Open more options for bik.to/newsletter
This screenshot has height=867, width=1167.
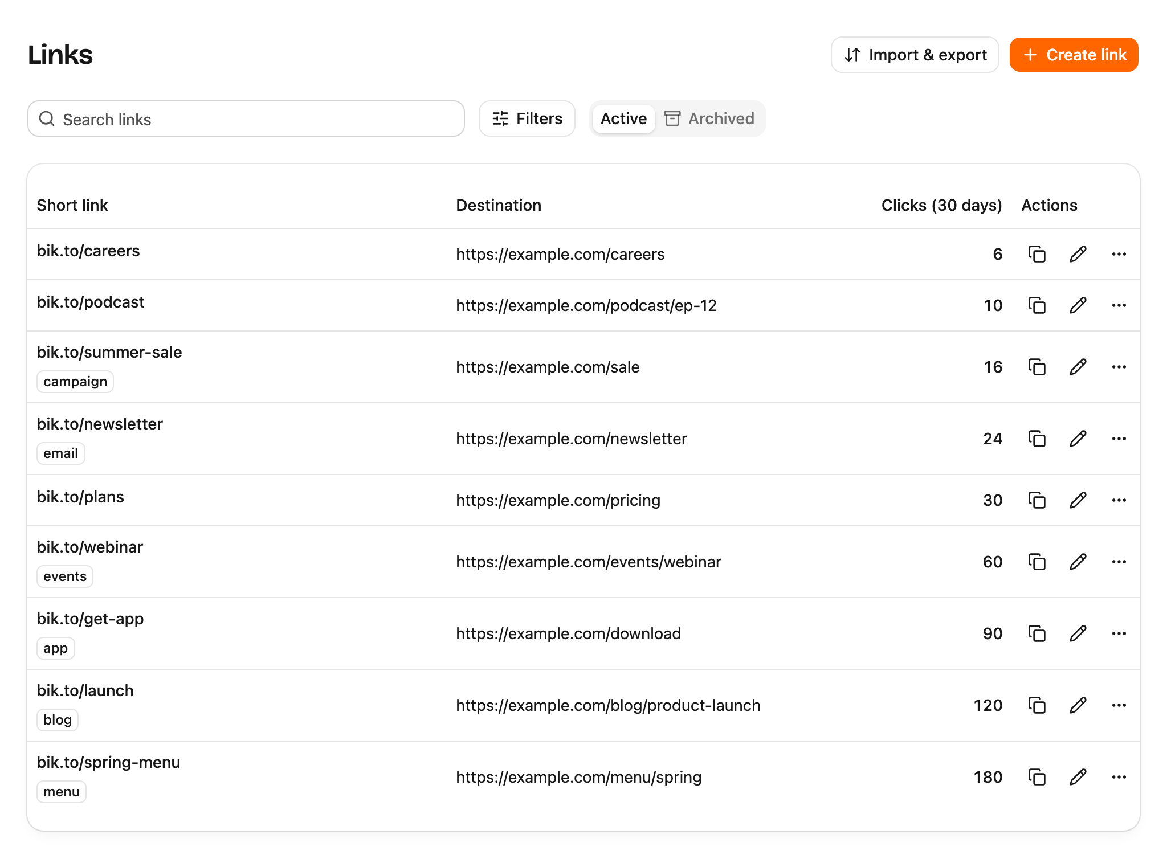point(1119,439)
